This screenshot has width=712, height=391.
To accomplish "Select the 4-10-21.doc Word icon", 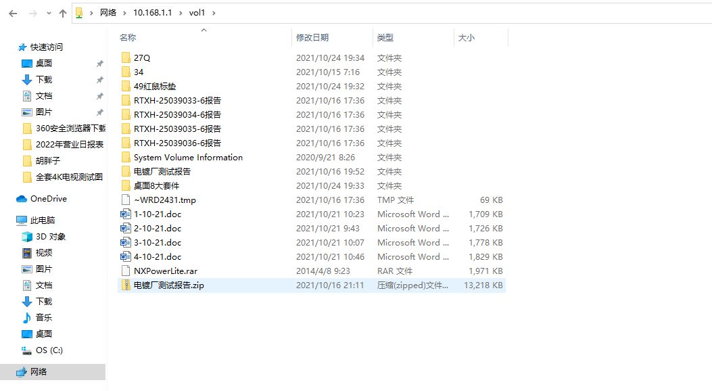I will [x=126, y=256].
